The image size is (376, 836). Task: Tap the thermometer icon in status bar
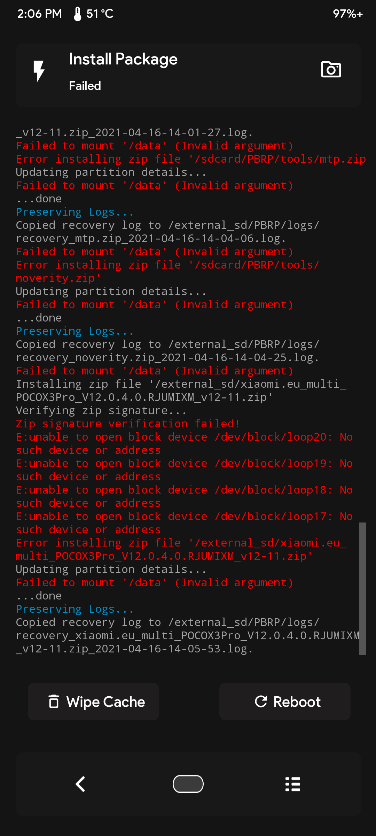78,14
